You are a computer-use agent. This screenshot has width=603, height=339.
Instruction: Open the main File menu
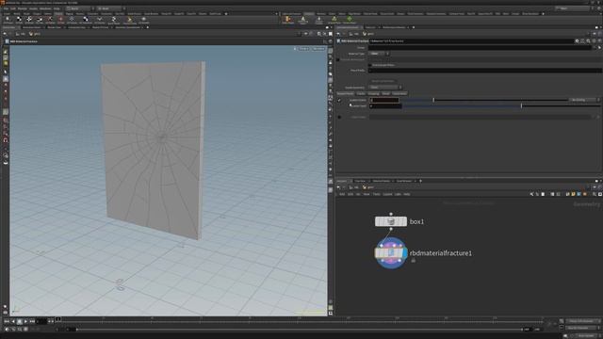6,8
